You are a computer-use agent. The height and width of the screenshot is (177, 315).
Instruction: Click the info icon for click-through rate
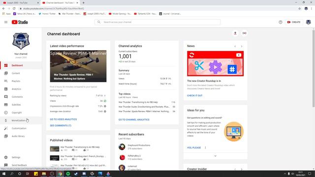(x=105, y=106)
